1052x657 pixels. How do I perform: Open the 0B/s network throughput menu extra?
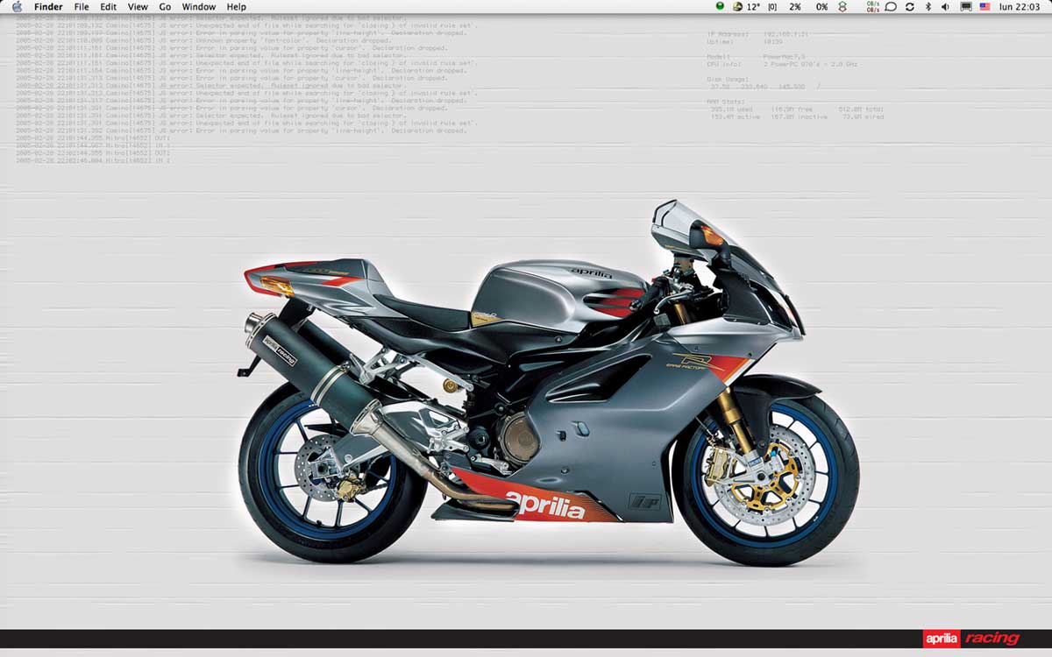pyautogui.click(x=873, y=6)
